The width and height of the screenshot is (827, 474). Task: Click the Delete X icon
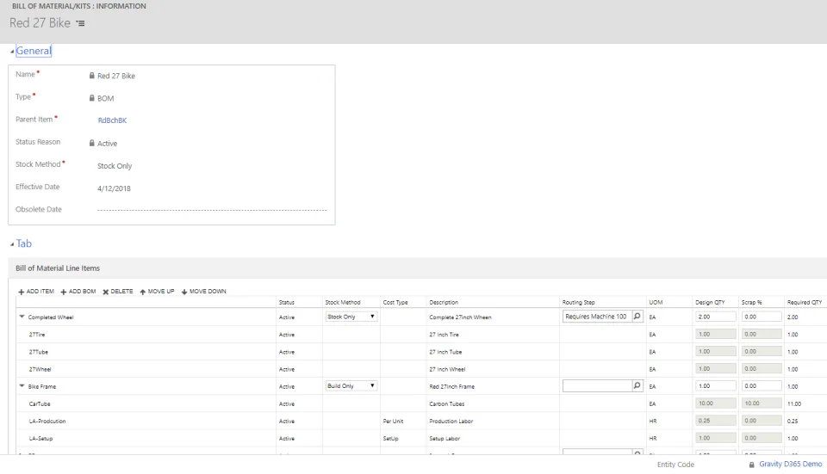coord(105,292)
